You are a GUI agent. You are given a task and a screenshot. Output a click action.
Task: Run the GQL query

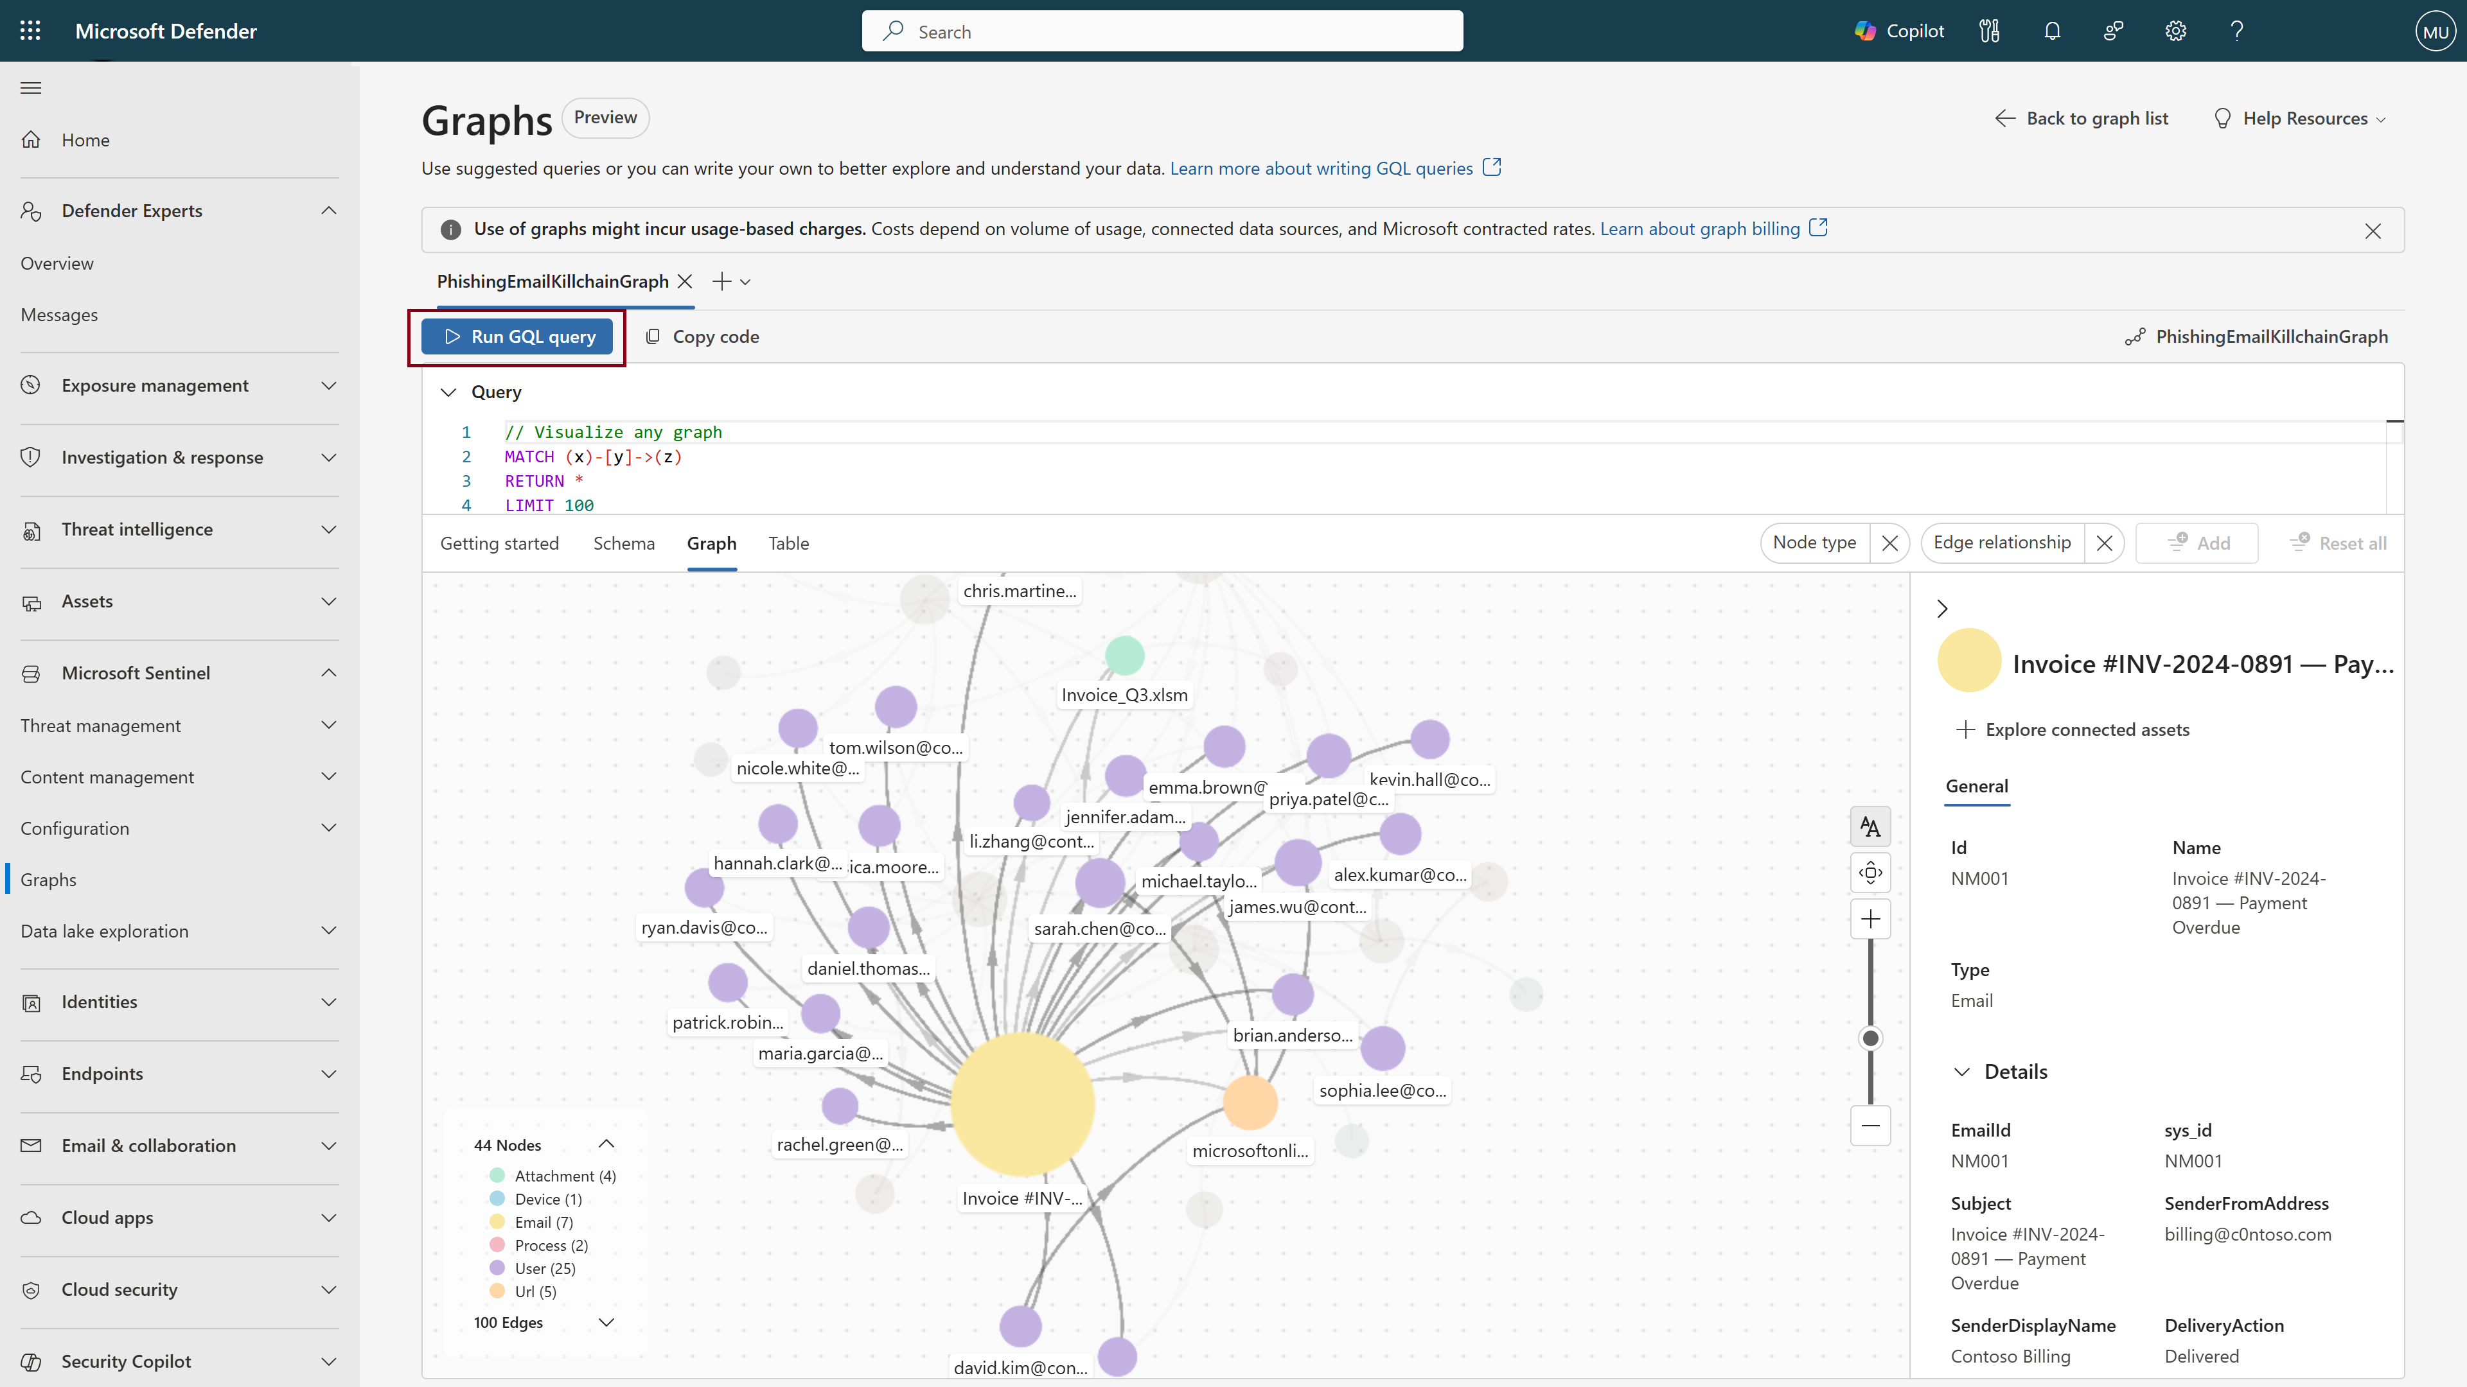point(517,336)
